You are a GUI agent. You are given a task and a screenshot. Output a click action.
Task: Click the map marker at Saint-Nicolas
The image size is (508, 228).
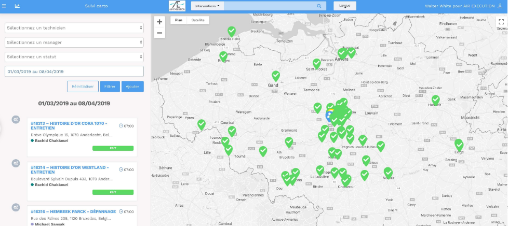(316, 63)
